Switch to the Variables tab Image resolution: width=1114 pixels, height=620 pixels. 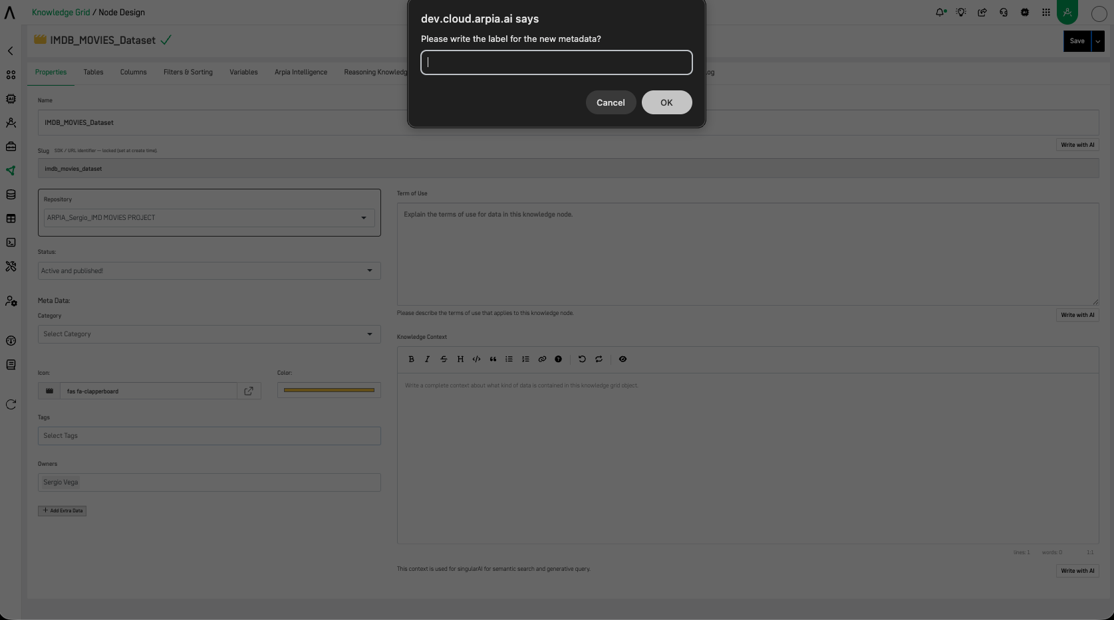pyautogui.click(x=243, y=72)
